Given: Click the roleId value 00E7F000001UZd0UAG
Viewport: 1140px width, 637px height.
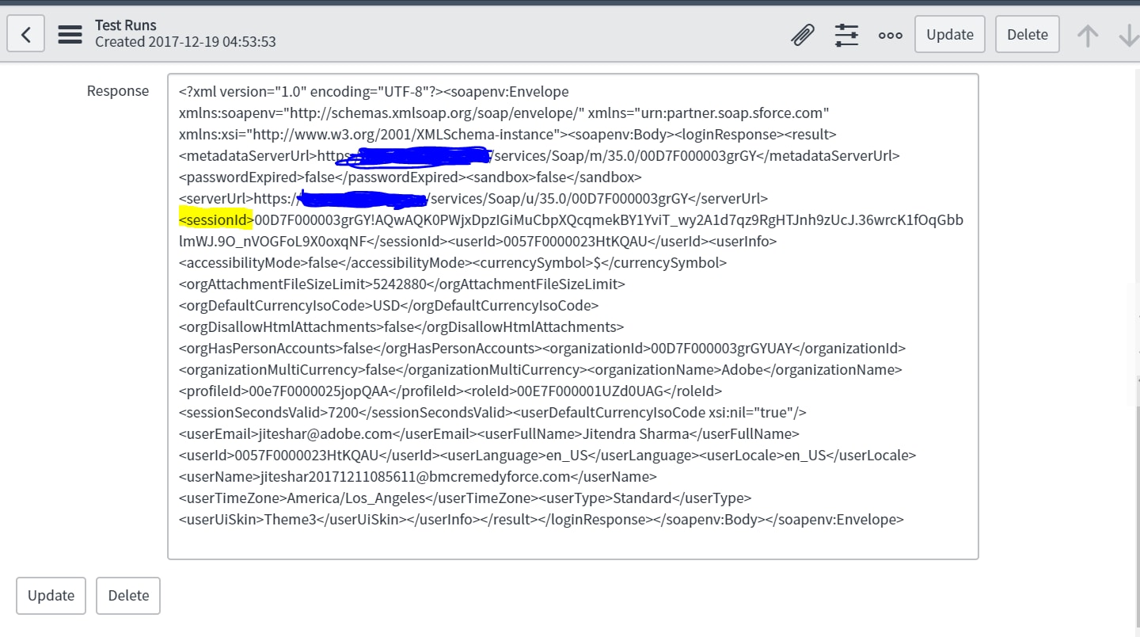Looking at the screenshot, I should (590, 391).
